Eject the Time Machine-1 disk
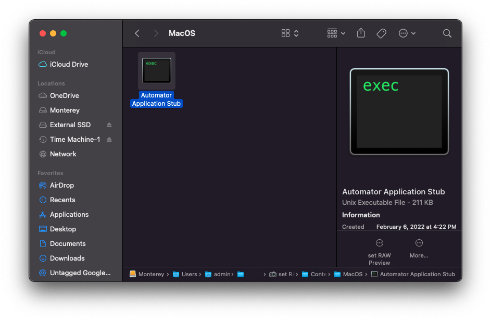The image size is (491, 320). pyautogui.click(x=109, y=139)
